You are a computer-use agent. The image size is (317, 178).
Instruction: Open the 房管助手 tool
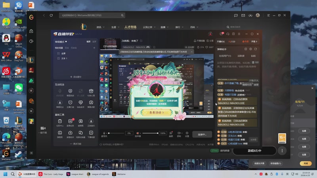[70, 134]
